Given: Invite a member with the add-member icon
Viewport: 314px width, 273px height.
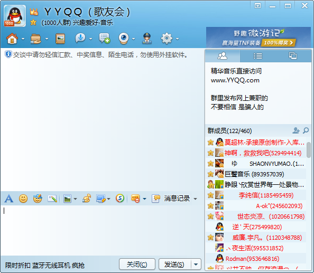Looking at the screenshot, I should point(296,130).
